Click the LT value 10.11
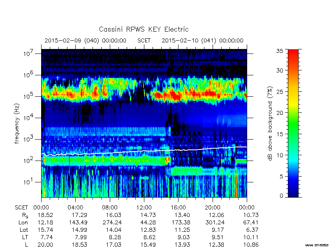The image size is (329, 247). (x=251, y=237)
